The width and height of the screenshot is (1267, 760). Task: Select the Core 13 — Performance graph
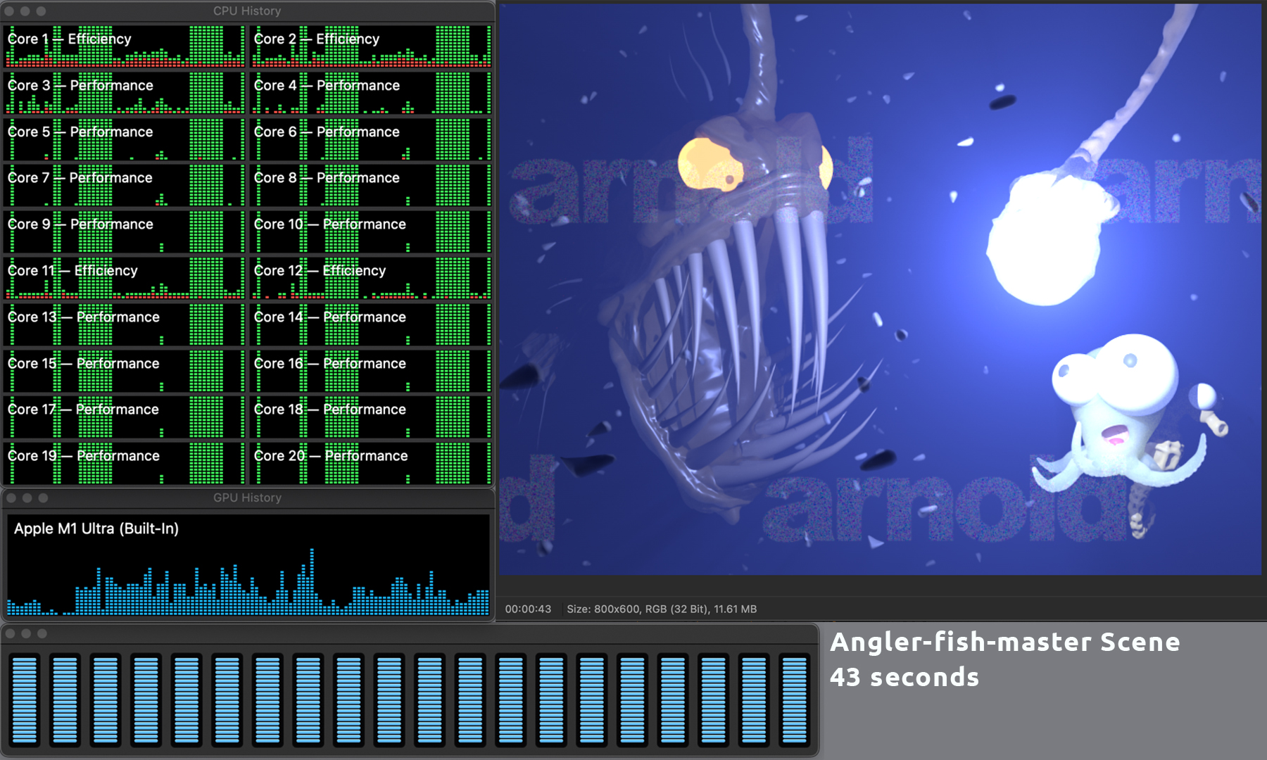[x=125, y=324]
